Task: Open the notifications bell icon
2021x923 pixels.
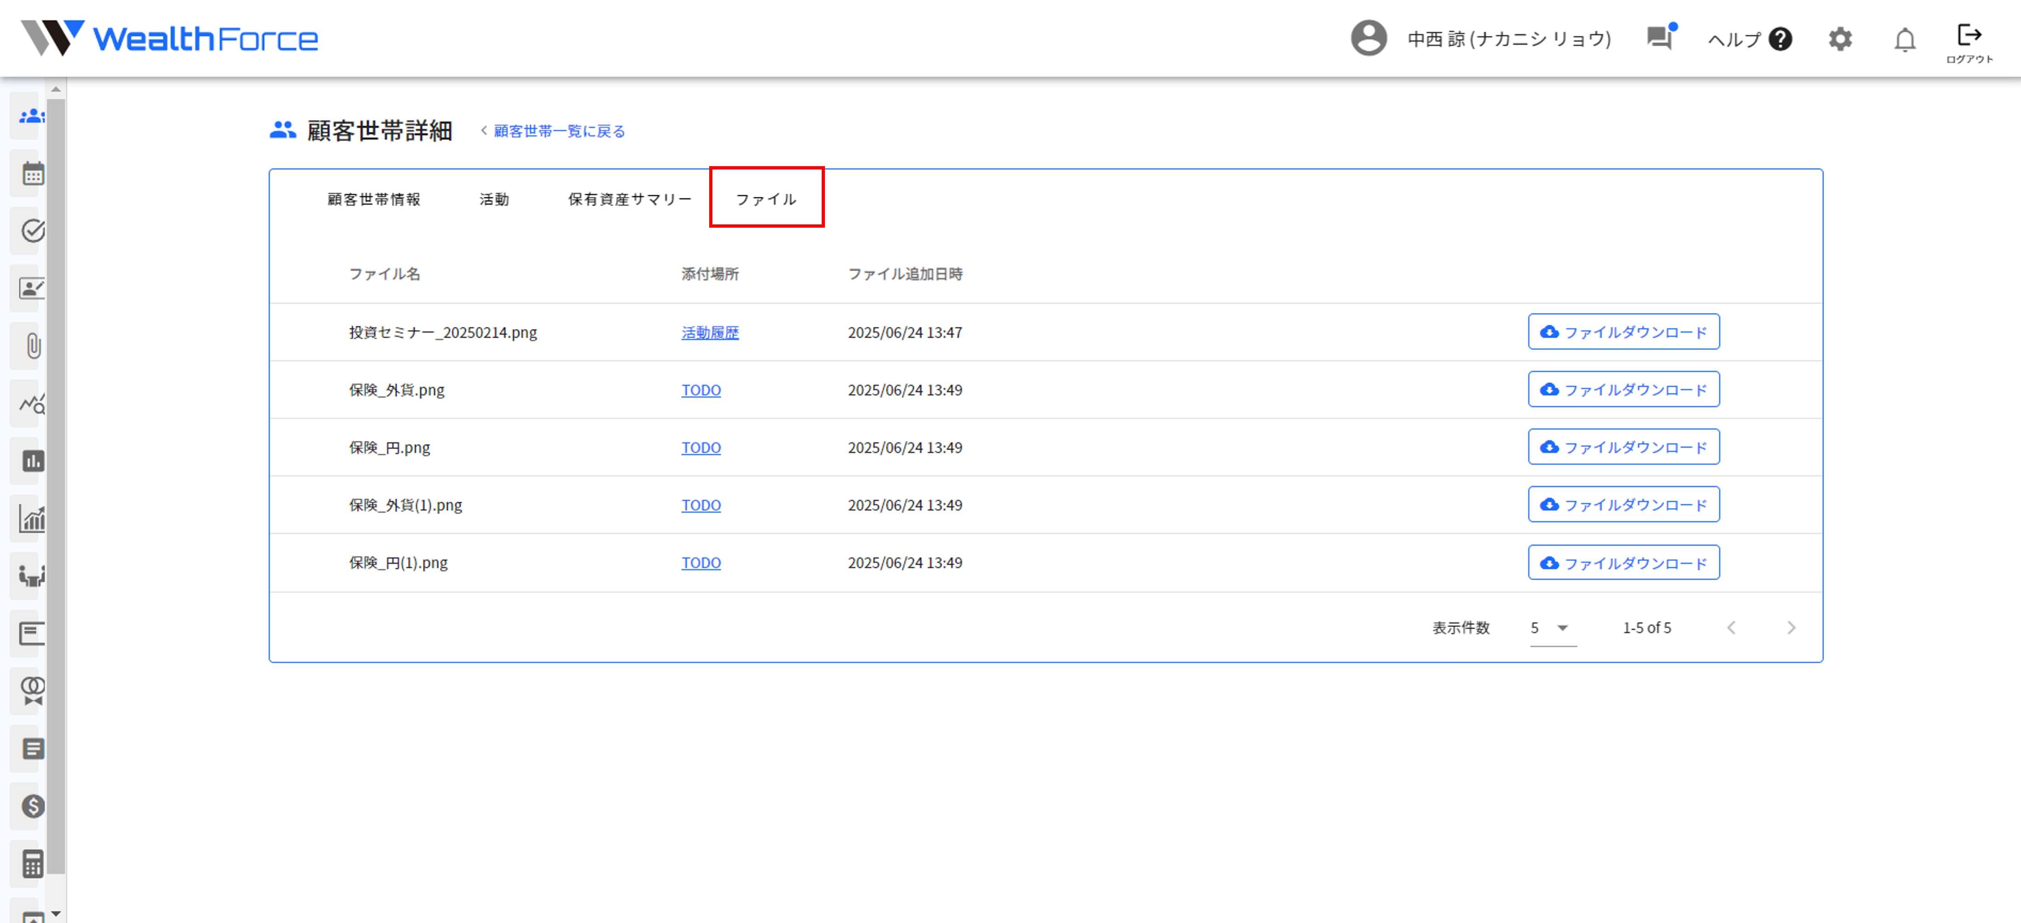Action: 1905,39
